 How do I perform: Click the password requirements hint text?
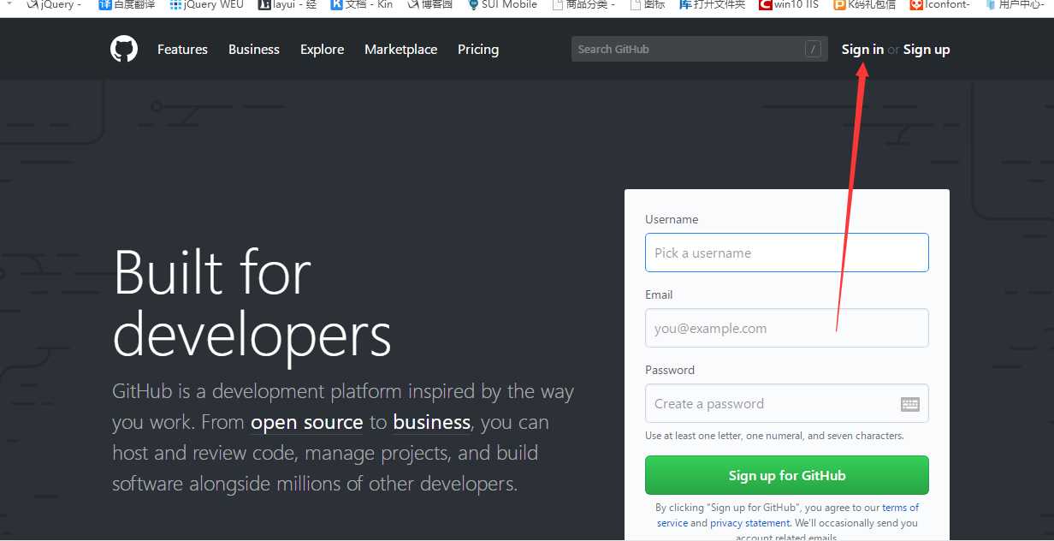point(774,436)
